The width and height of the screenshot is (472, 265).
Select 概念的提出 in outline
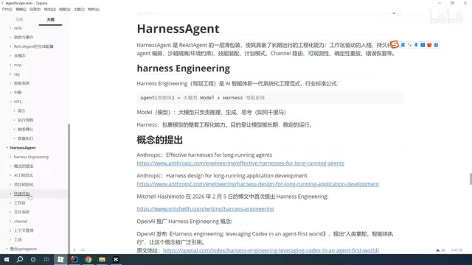pyautogui.click(x=24, y=166)
